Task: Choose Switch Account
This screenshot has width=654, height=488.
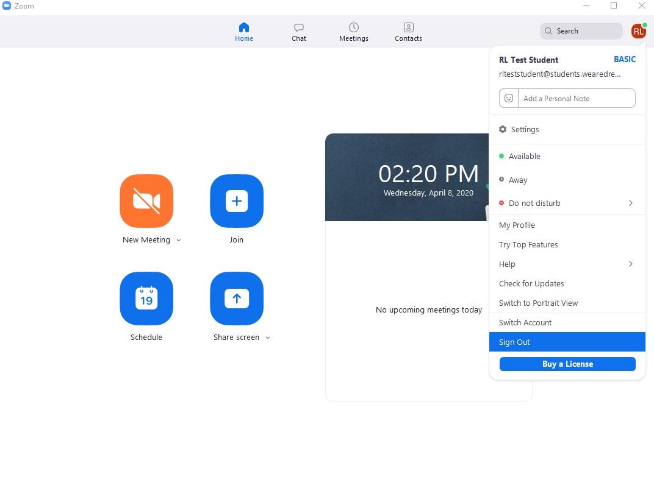Action: [567, 323]
